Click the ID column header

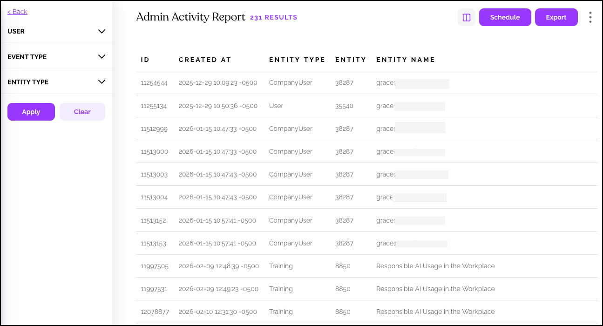pyautogui.click(x=145, y=60)
